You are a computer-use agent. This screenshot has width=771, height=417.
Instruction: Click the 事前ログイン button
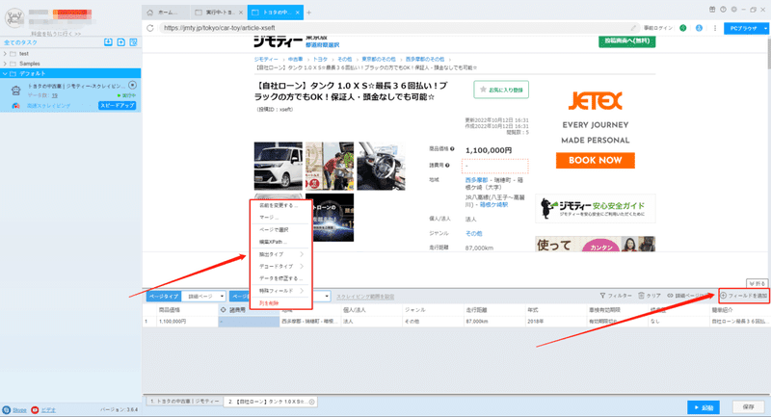[x=658, y=28]
